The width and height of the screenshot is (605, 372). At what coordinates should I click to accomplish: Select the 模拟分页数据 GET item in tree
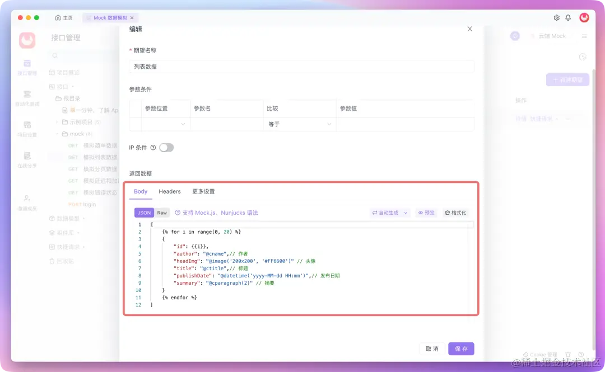[x=92, y=169]
